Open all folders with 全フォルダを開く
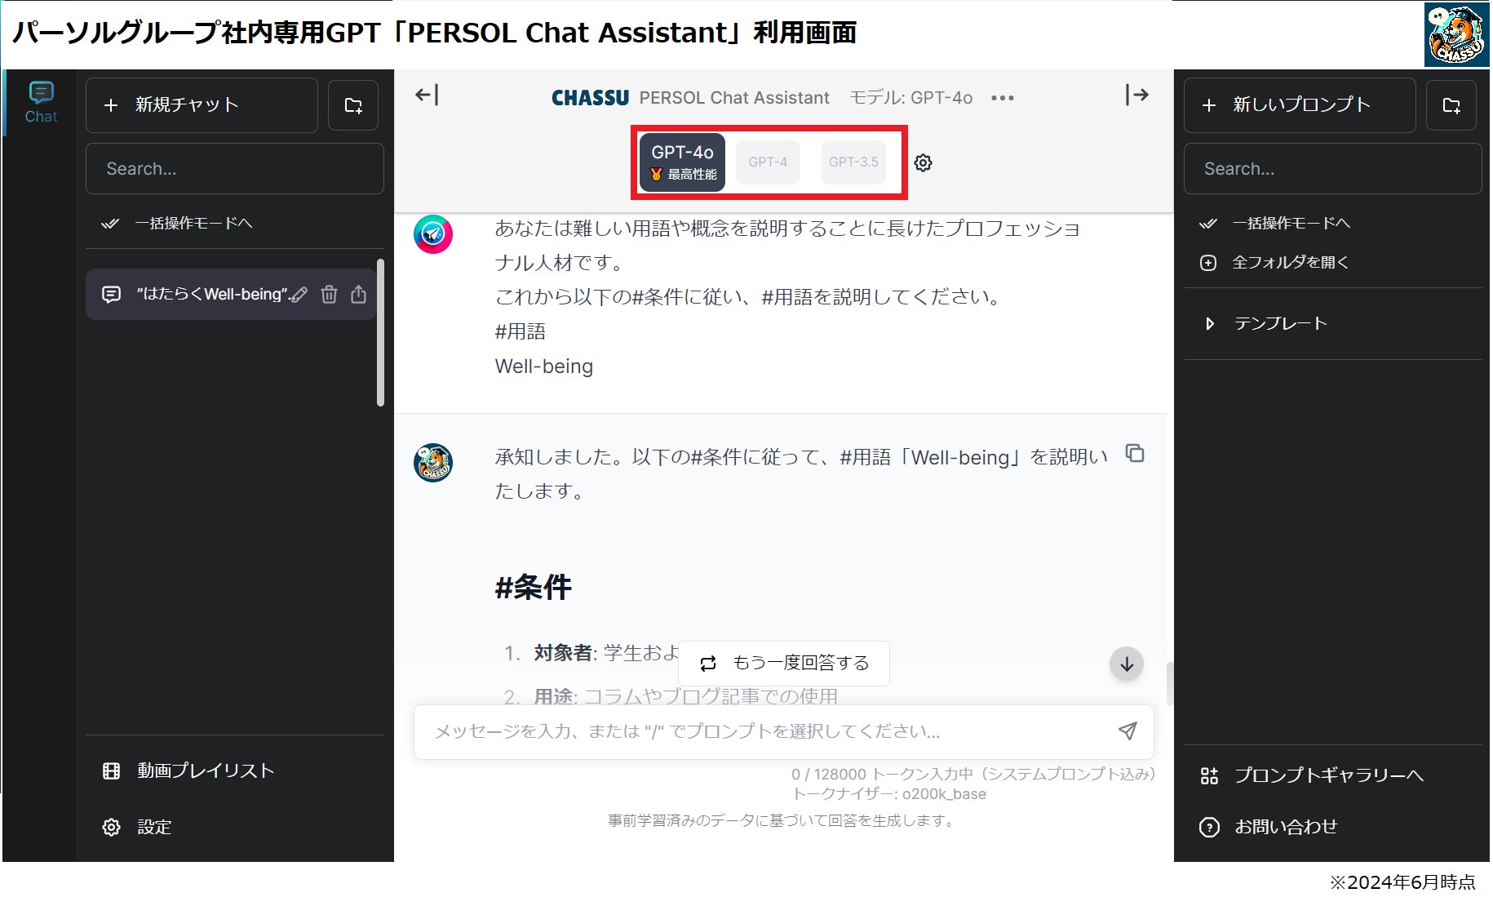The height and width of the screenshot is (906, 1493). tap(1274, 262)
